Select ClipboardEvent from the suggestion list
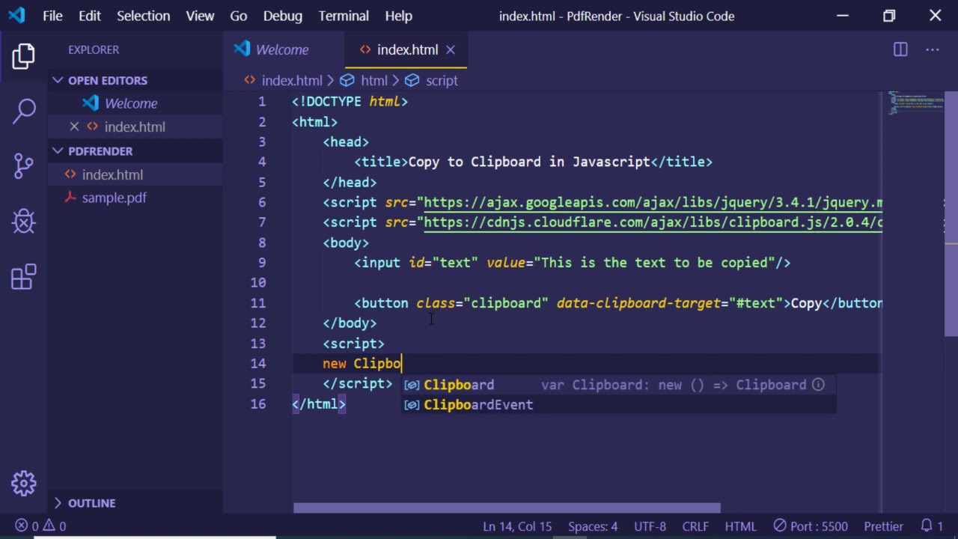This screenshot has height=539, width=958. pyautogui.click(x=478, y=405)
